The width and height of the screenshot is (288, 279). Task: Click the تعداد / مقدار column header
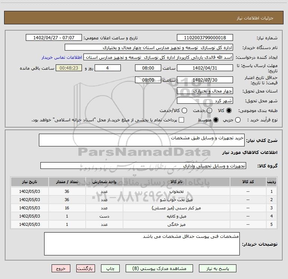pyautogui.click(x=67, y=182)
